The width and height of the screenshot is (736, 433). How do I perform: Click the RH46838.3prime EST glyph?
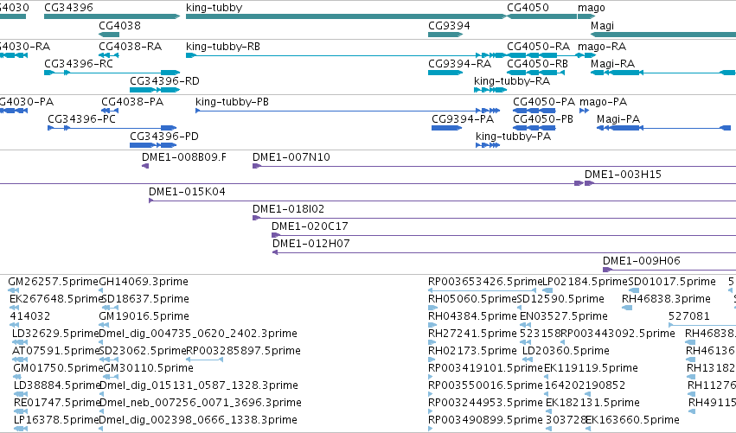(627, 308)
